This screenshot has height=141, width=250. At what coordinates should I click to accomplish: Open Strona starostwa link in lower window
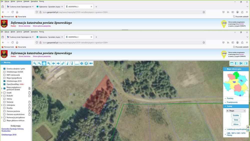pyautogui.click(x=24, y=56)
